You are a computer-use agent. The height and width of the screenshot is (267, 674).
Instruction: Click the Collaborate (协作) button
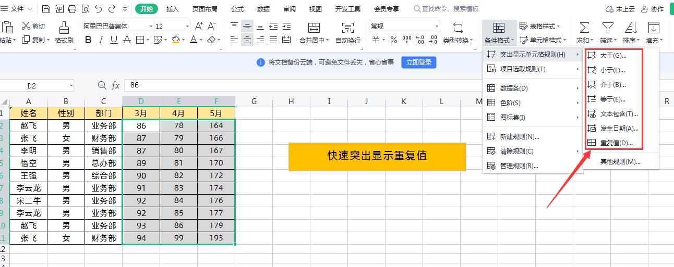[653, 9]
